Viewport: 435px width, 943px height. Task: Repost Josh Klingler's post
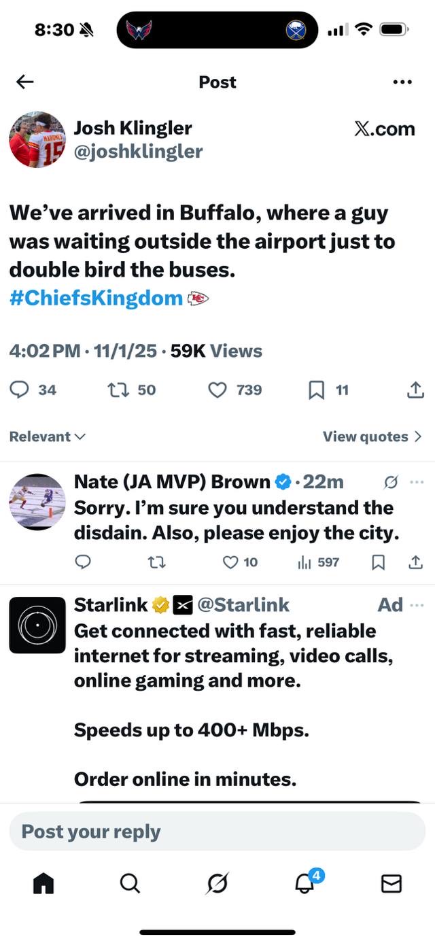click(118, 390)
